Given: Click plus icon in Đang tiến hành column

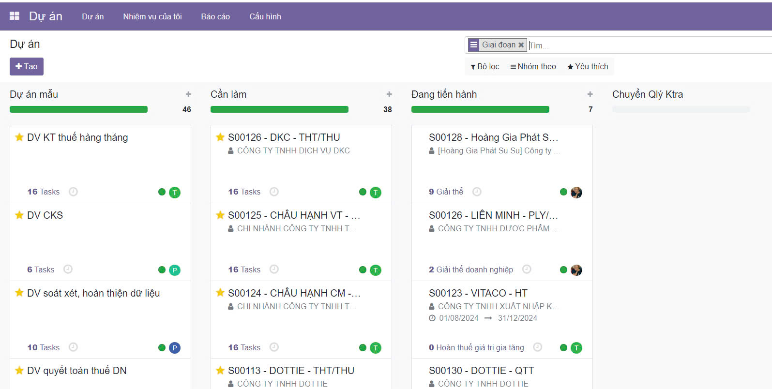Looking at the screenshot, I should 590,94.
